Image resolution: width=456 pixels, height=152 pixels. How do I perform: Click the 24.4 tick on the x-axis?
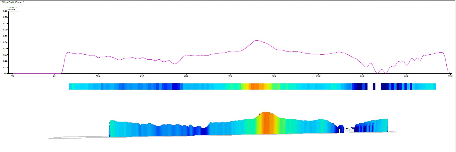pos(142,76)
